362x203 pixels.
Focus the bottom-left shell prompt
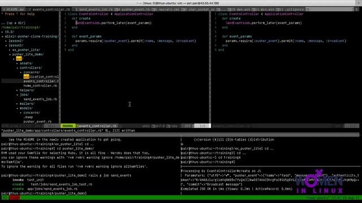(44, 193)
